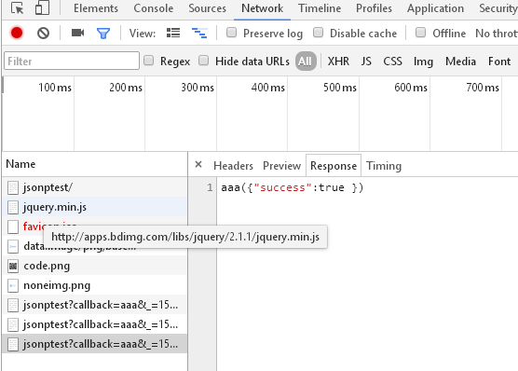Switch to the Console tab
Viewport: 518px width, 371px height.
click(154, 8)
